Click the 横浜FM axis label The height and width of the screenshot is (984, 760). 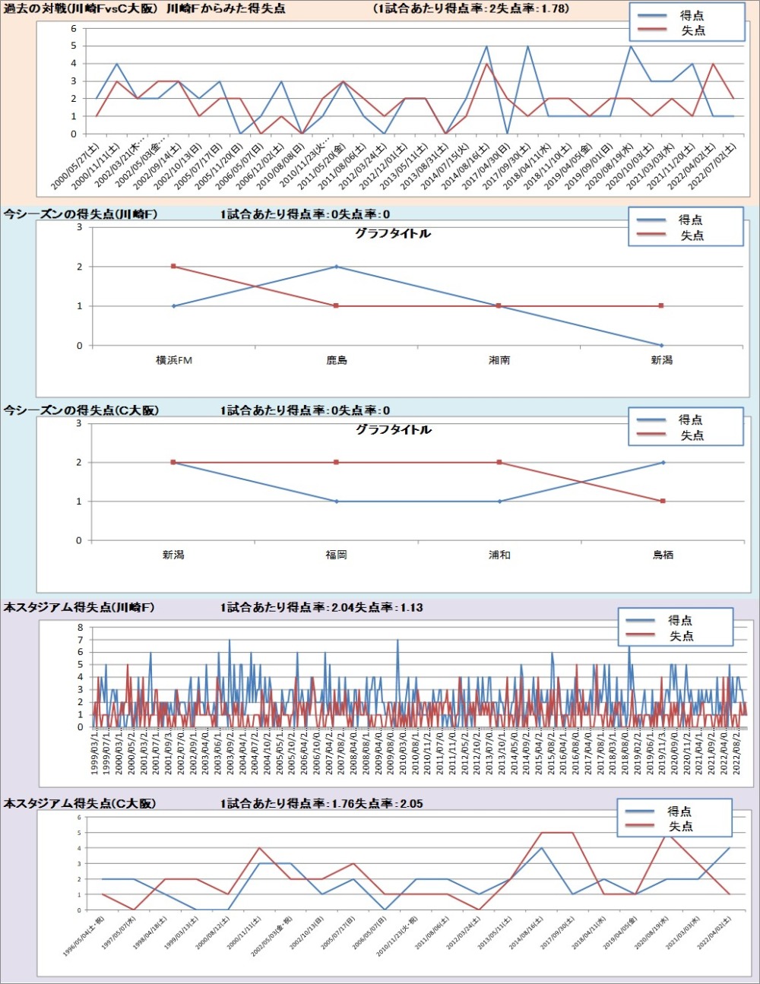(x=174, y=360)
